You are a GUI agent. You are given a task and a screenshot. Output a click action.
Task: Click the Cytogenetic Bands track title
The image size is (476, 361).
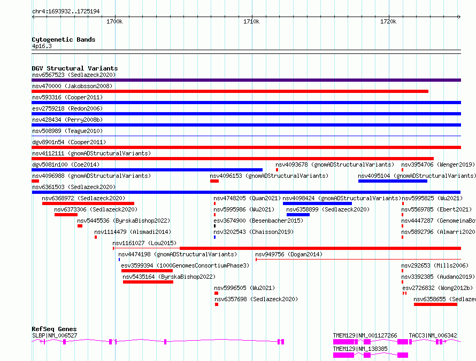point(64,40)
